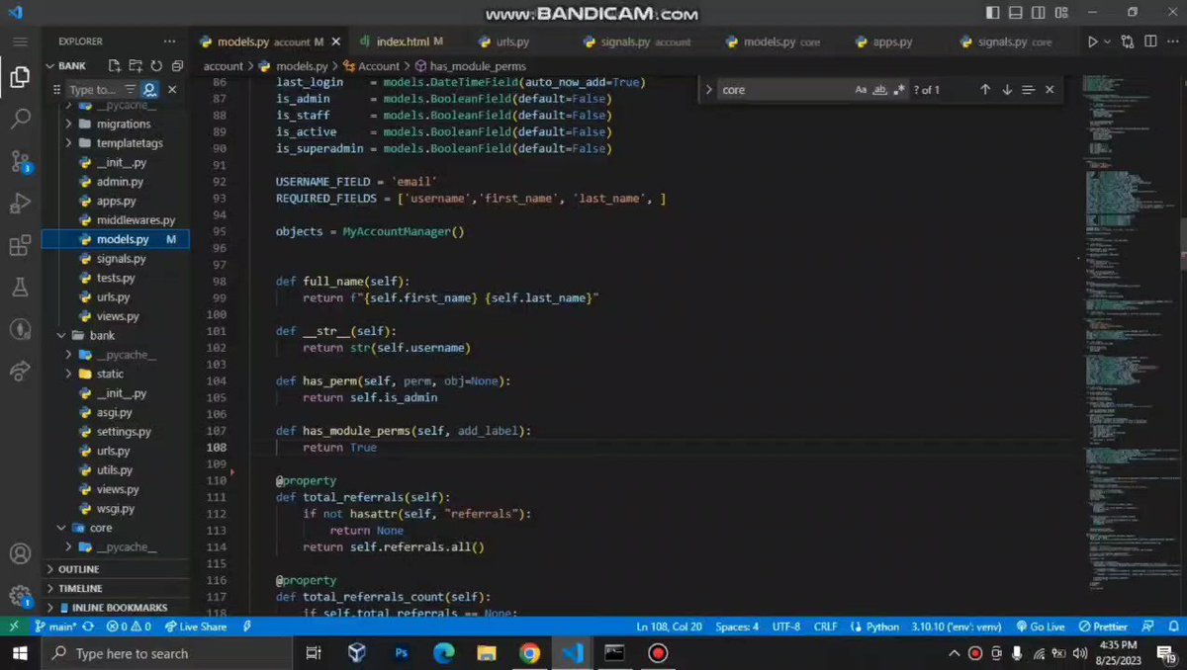This screenshot has width=1187, height=670.
Task: Open the Source Control view
Action: pyautogui.click(x=20, y=161)
